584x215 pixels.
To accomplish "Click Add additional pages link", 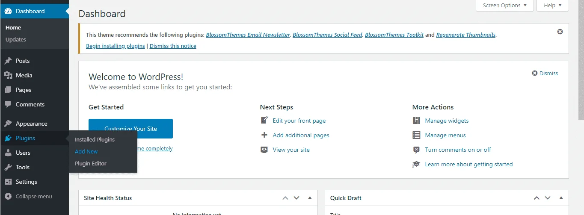I will [301, 135].
